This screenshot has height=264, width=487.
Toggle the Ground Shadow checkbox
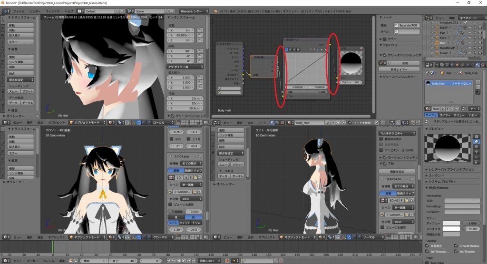456,245
